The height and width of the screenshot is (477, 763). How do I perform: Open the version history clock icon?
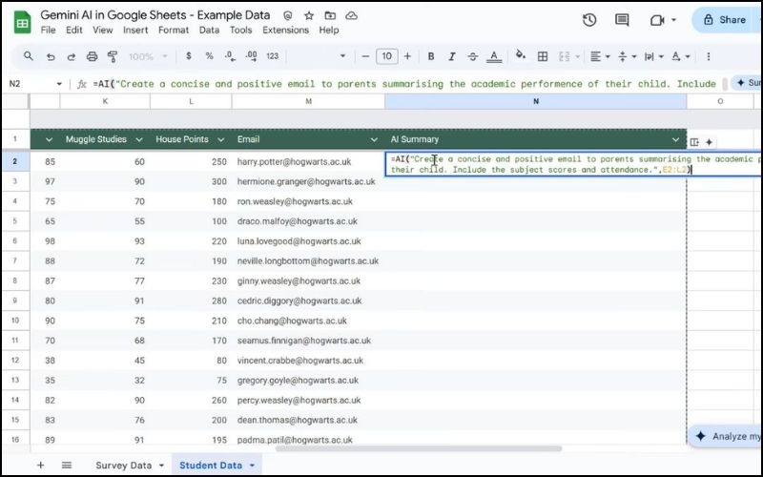(x=589, y=20)
